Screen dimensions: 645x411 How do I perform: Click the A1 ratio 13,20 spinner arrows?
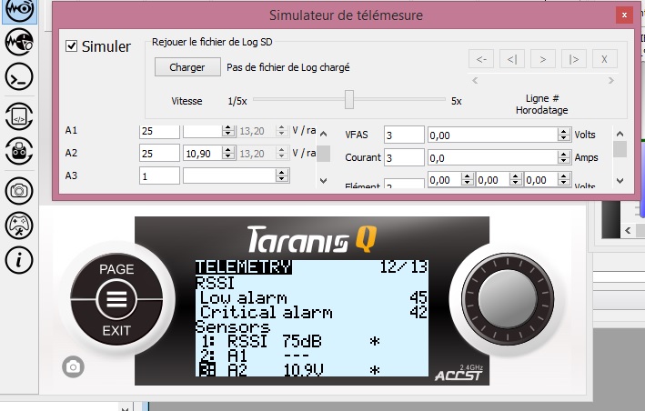click(x=281, y=131)
